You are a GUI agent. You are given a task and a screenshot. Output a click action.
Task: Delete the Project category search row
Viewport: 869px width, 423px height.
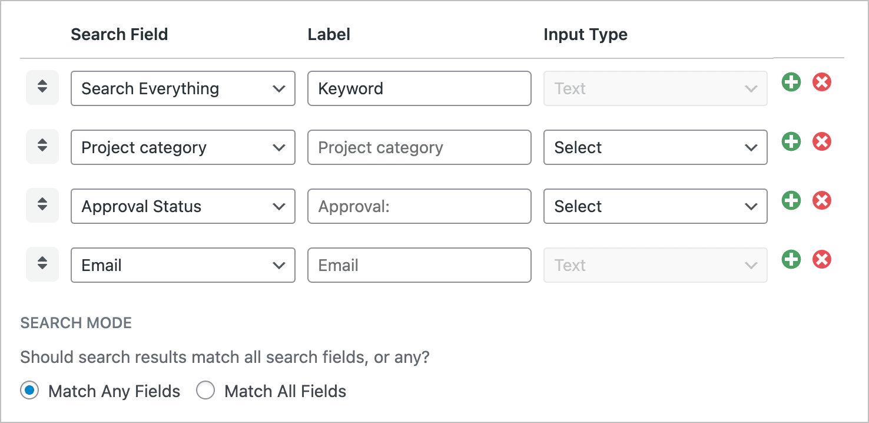(822, 141)
